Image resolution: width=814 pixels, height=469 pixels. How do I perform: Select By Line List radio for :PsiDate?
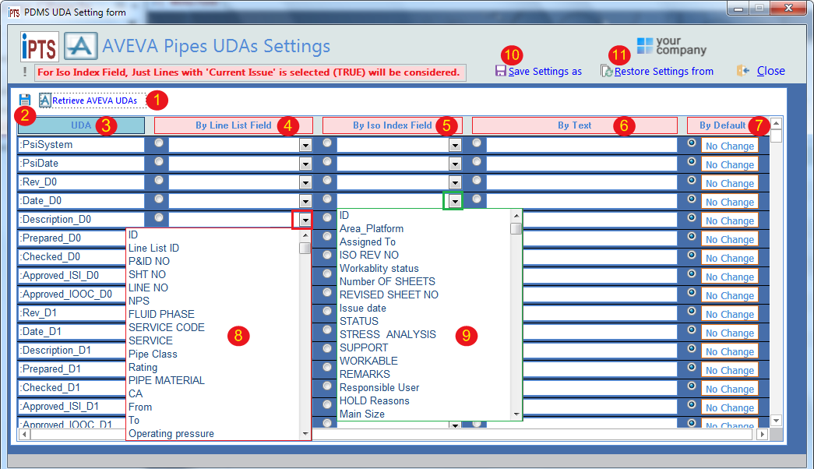[x=159, y=161]
